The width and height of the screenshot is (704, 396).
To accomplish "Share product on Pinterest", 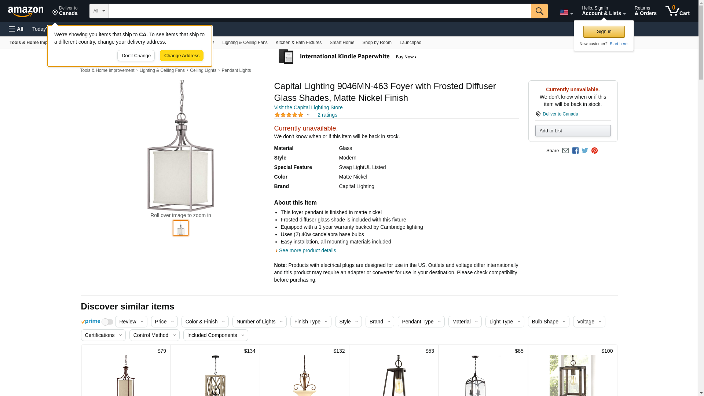I will coord(594,151).
